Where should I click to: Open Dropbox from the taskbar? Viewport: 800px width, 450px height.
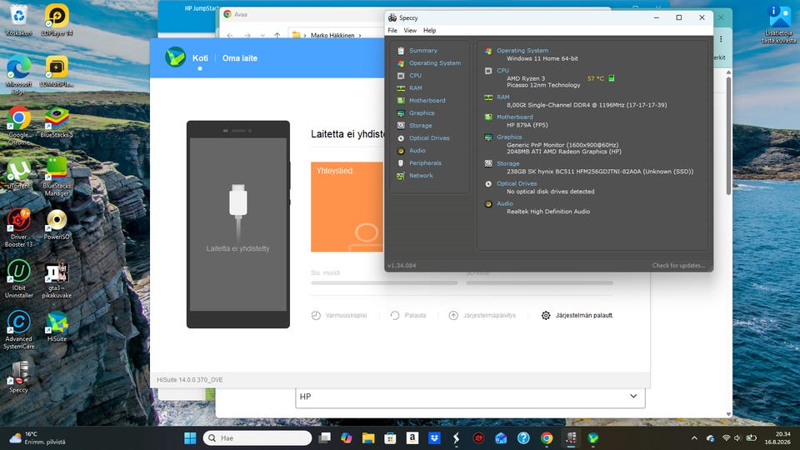[x=434, y=438]
